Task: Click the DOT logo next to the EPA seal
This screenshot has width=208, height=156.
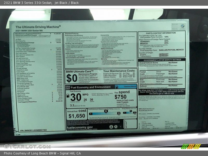Action: pyautogui.click(x=68, y=88)
